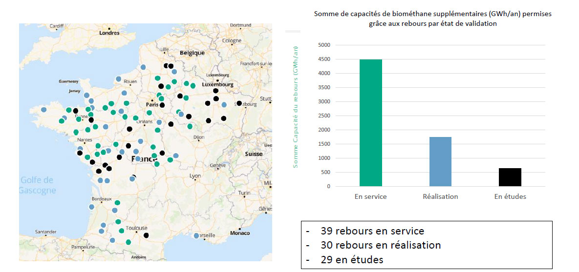Viewport: 579px width, 272px height.
Task: Select the blue marker just southwest of Bordeaux
Action: (x=91, y=207)
